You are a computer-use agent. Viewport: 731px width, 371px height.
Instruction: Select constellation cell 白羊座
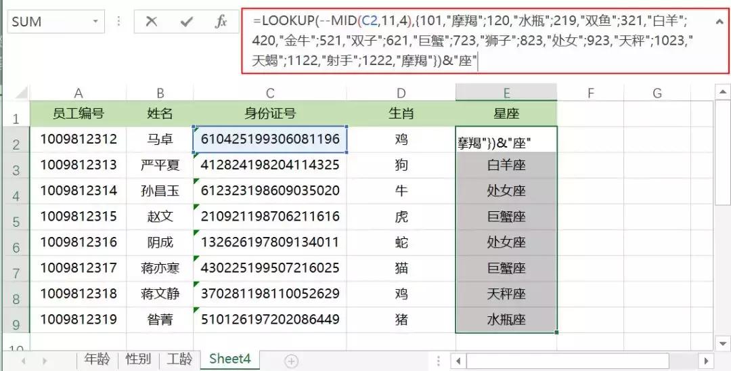point(506,165)
